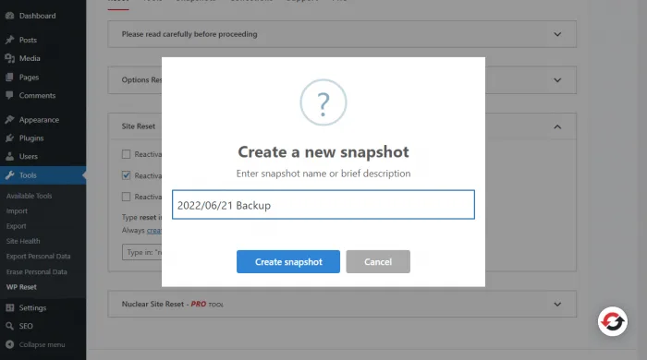Click the Cancel button in dialog

click(378, 261)
